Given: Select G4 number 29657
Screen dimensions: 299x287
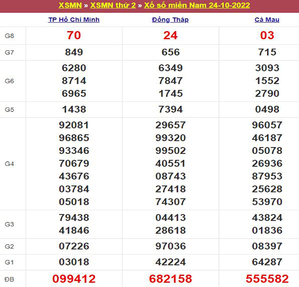Looking at the screenshot, I should 170,125.
